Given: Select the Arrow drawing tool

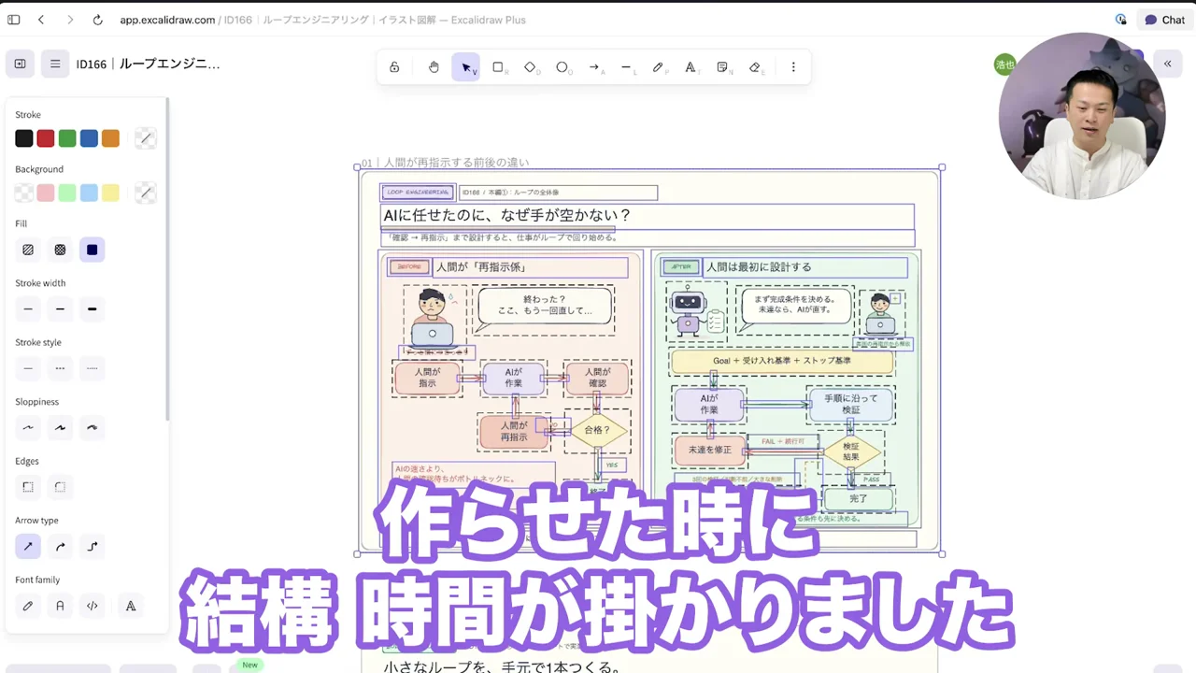Looking at the screenshot, I should tap(594, 67).
